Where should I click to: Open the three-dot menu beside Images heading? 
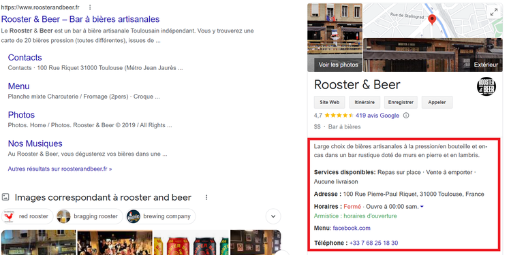206,197
